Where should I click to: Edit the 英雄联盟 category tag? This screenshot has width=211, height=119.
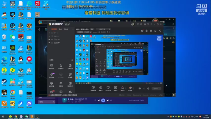coord(84,32)
